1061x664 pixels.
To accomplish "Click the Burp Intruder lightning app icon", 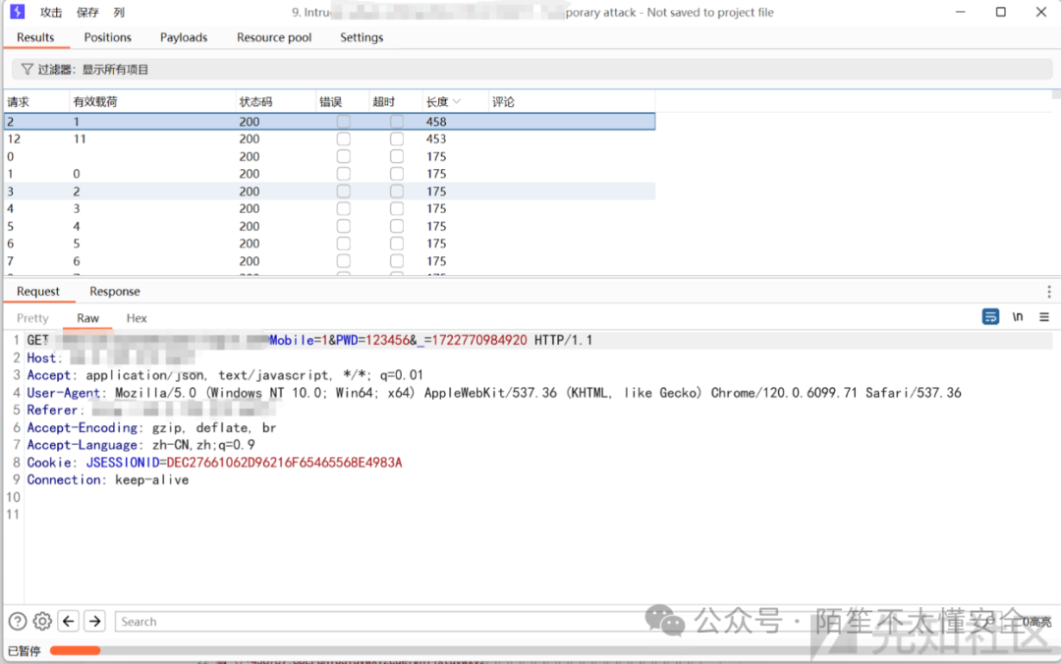I will pos(17,12).
